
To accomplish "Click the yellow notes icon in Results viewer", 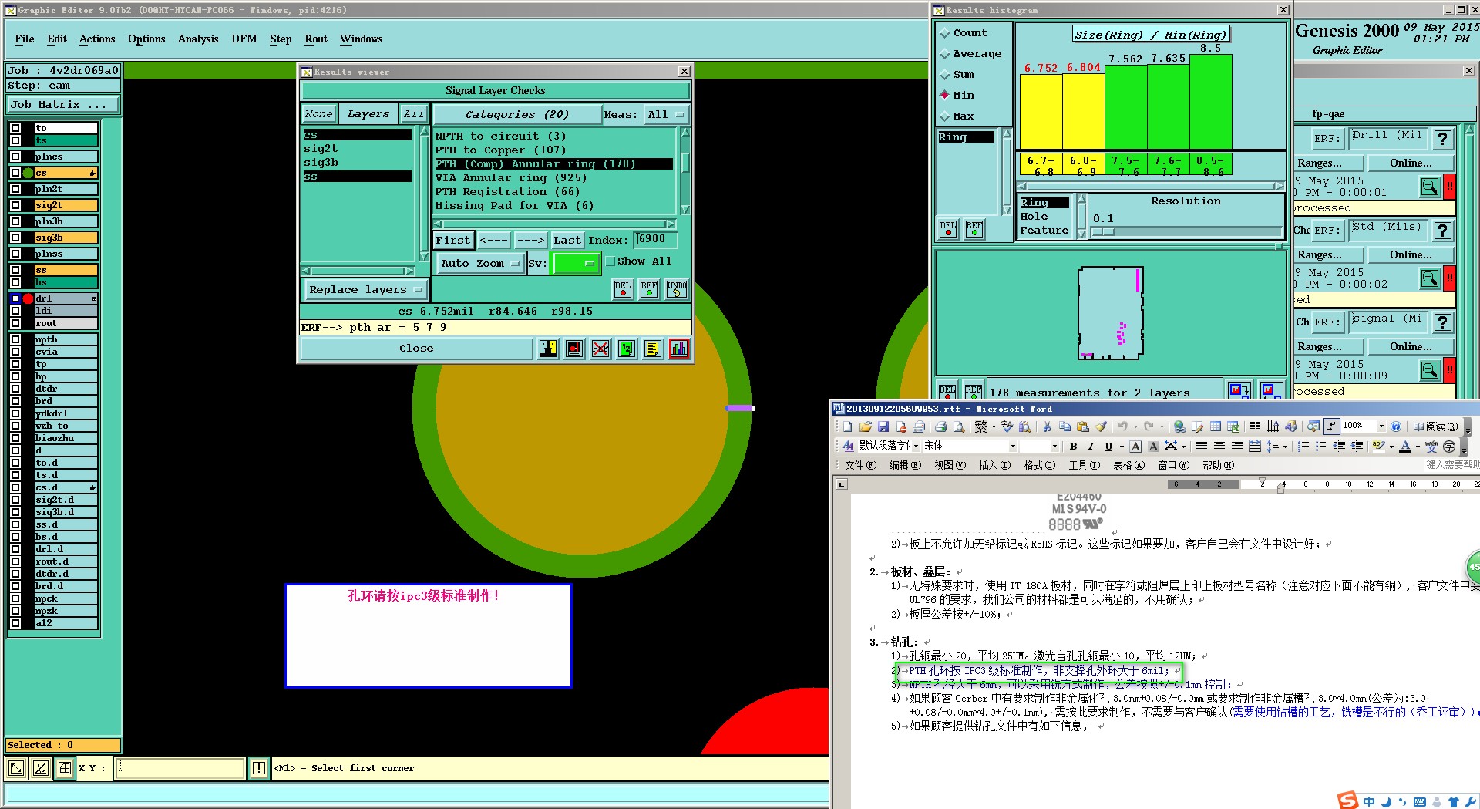I will 653,349.
